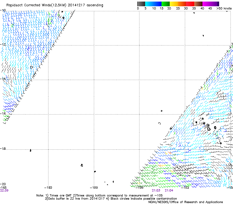
Task: Click the purple '22:39' time stamp
Action: coord(4,191)
